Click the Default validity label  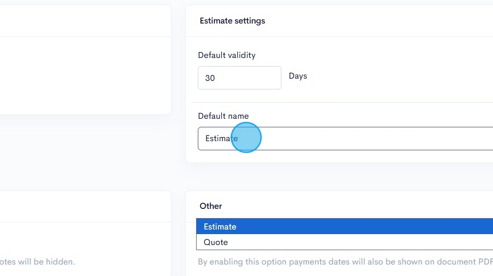pyautogui.click(x=226, y=56)
